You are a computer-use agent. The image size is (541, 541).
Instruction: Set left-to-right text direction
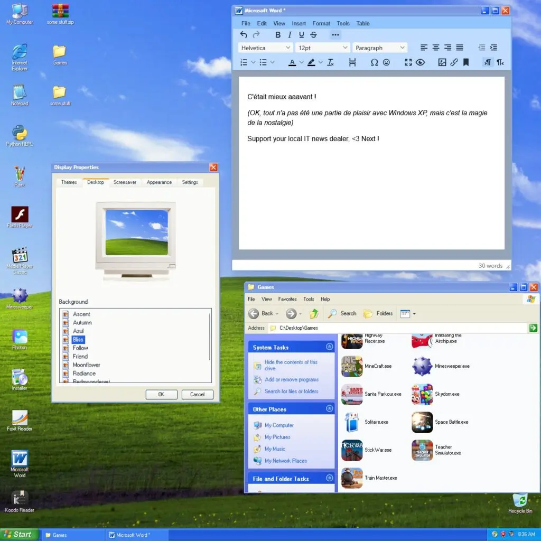tap(488, 62)
